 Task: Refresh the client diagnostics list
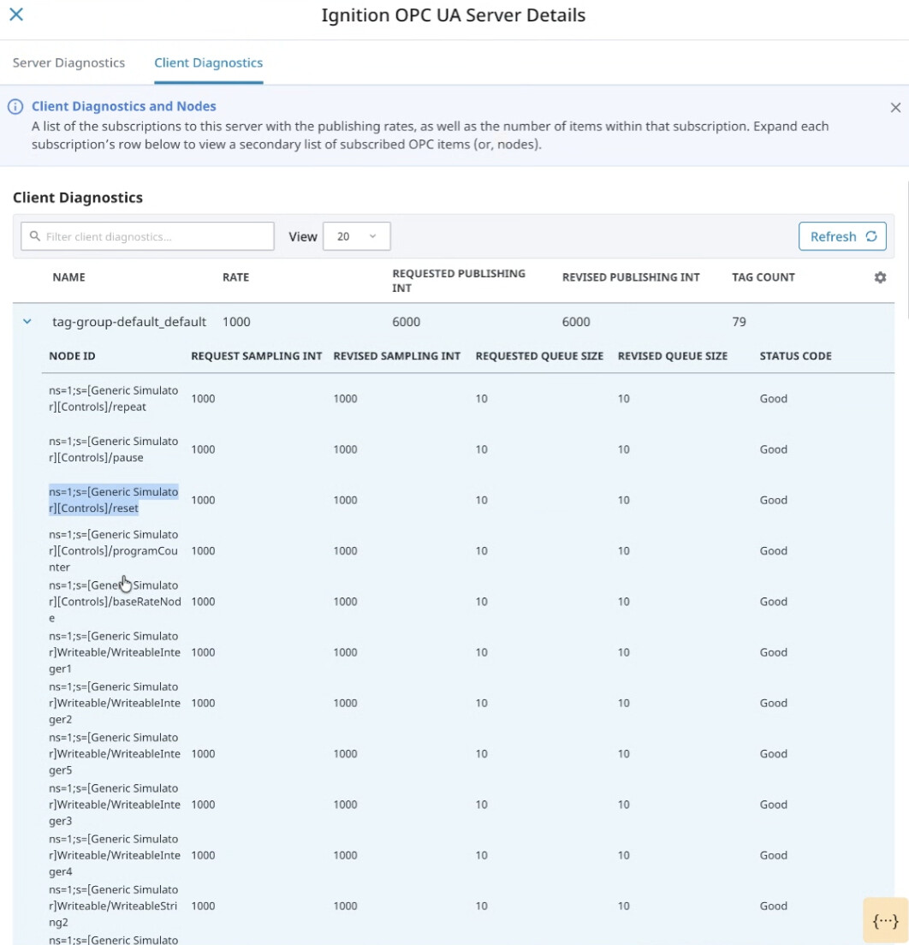point(842,236)
